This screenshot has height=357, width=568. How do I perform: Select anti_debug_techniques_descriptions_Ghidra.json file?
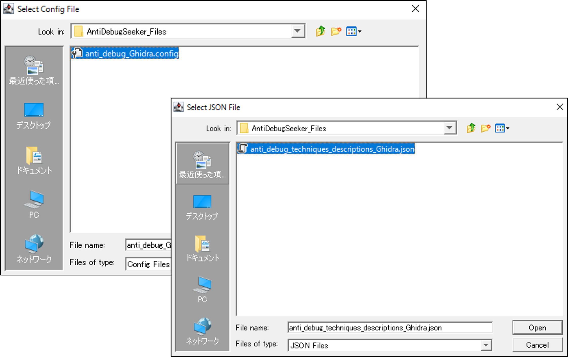[x=332, y=149]
